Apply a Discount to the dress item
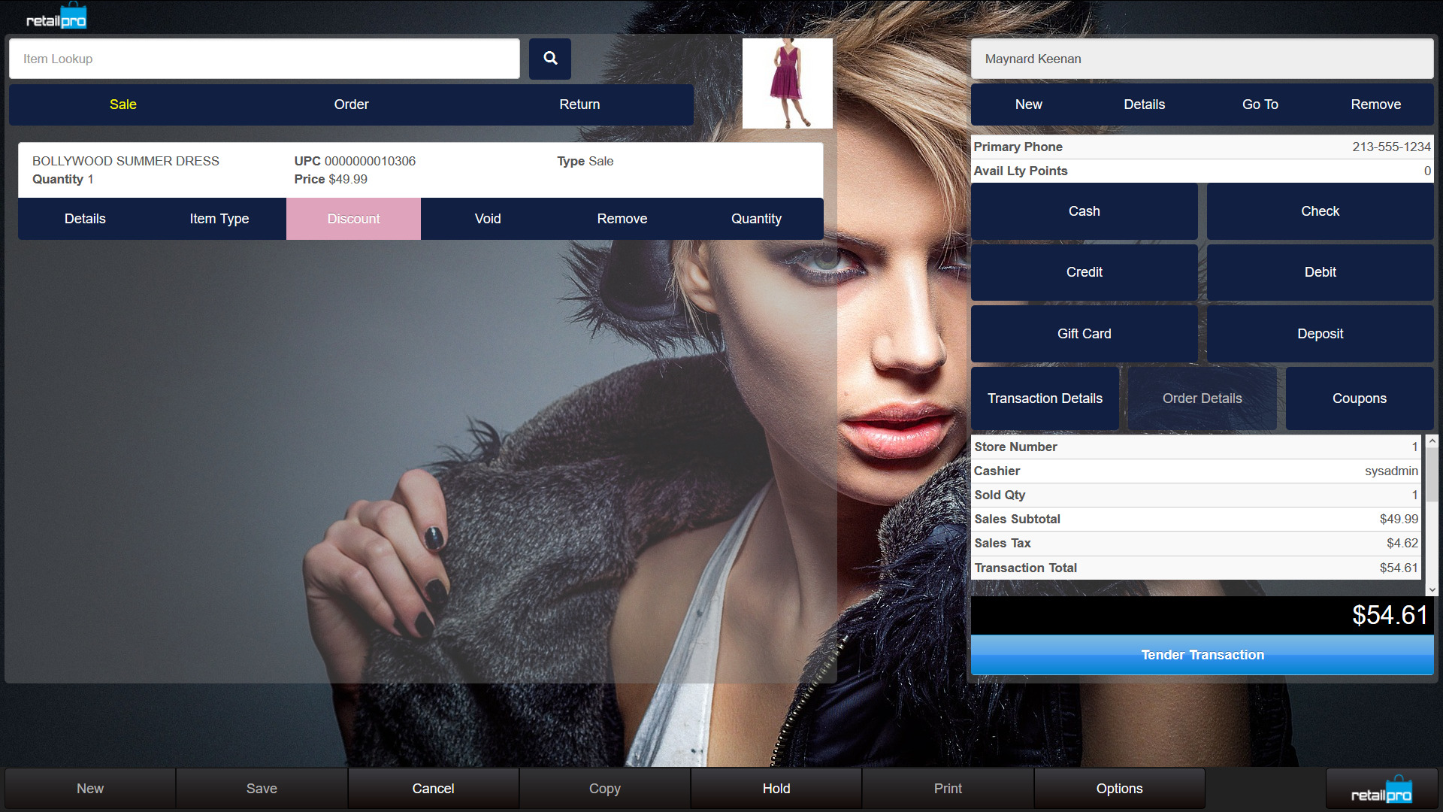Screen dimensions: 1443x812 [x=353, y=219]
